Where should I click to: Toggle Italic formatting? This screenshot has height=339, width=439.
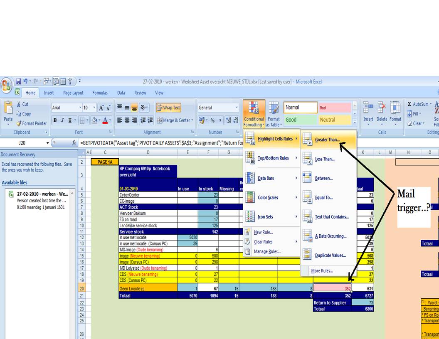point(62,120)
